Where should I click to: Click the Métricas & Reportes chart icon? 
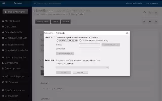[3, 77]
